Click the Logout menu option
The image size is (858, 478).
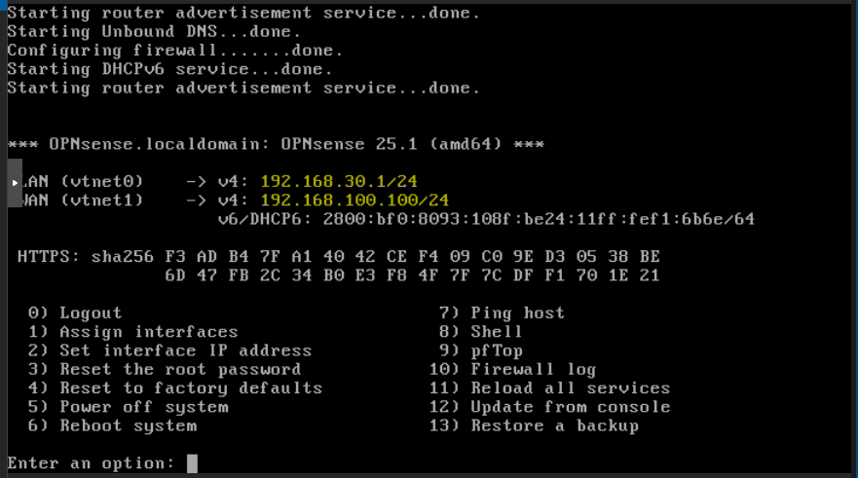pos(91,313)
